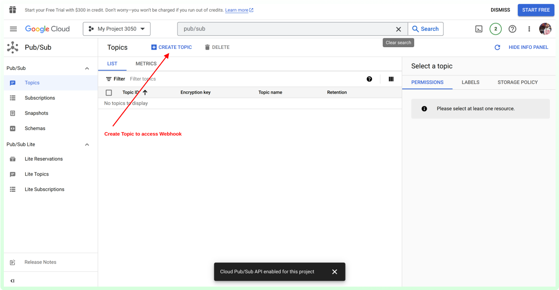This screenshot has height=290, width=559.
Task: Click the filter help icon in table toolbar
Action: point(369,79)
